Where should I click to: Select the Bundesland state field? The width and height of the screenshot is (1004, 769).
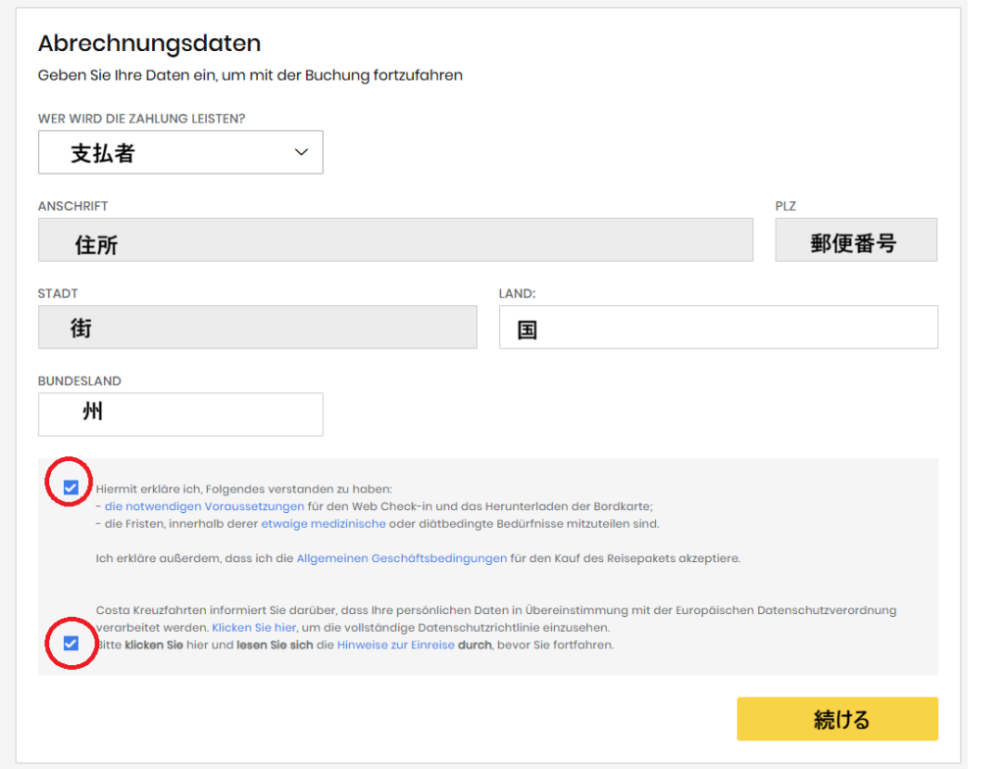(x=180, y=415)
